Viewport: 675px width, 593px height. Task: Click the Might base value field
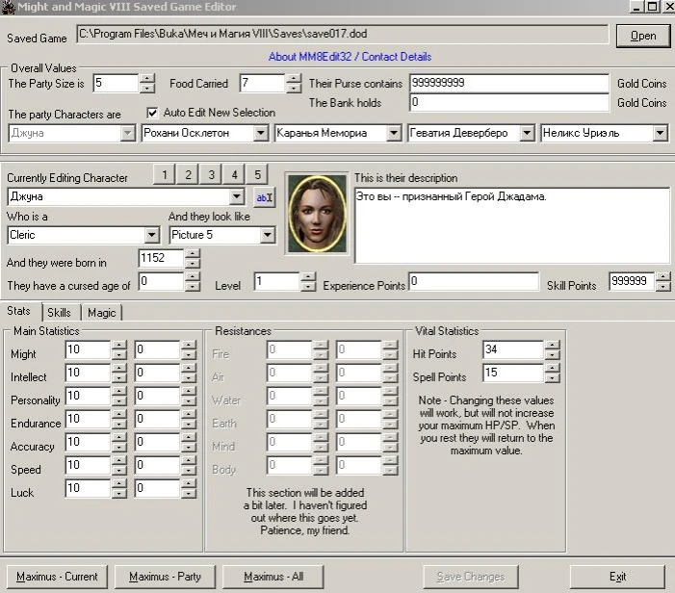point(88,349)
